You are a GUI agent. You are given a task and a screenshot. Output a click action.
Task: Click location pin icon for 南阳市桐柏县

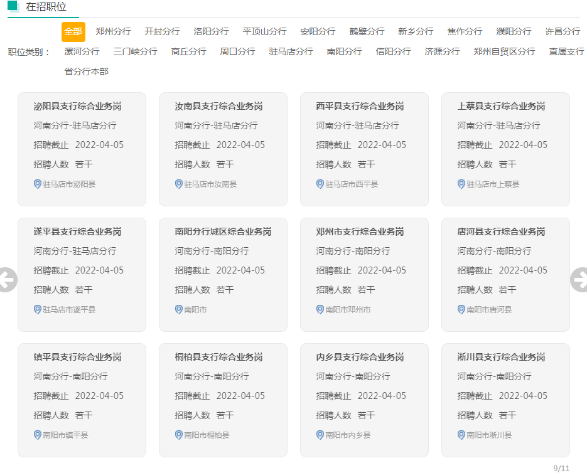[x=178, y=435]
